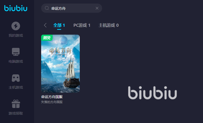Screen dimensions: 203x123
Task: Click the large grey biubiu watermark
Action: (152, 93)
